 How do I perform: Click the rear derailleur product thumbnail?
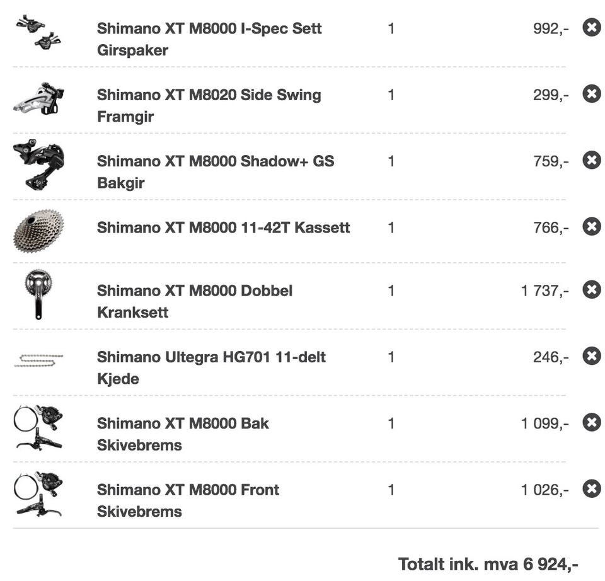click(38, 164)
